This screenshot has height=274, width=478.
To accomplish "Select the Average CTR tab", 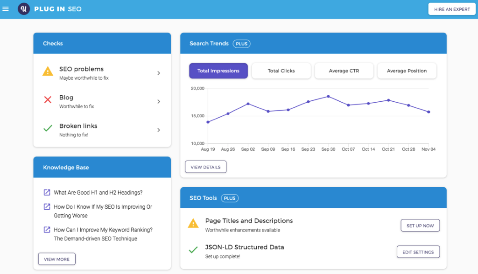I will [344, 71].
